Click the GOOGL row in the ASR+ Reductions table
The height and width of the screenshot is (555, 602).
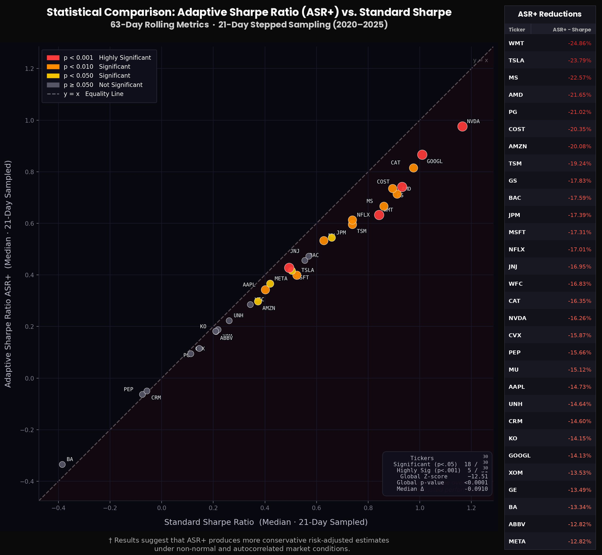point(550,455)
